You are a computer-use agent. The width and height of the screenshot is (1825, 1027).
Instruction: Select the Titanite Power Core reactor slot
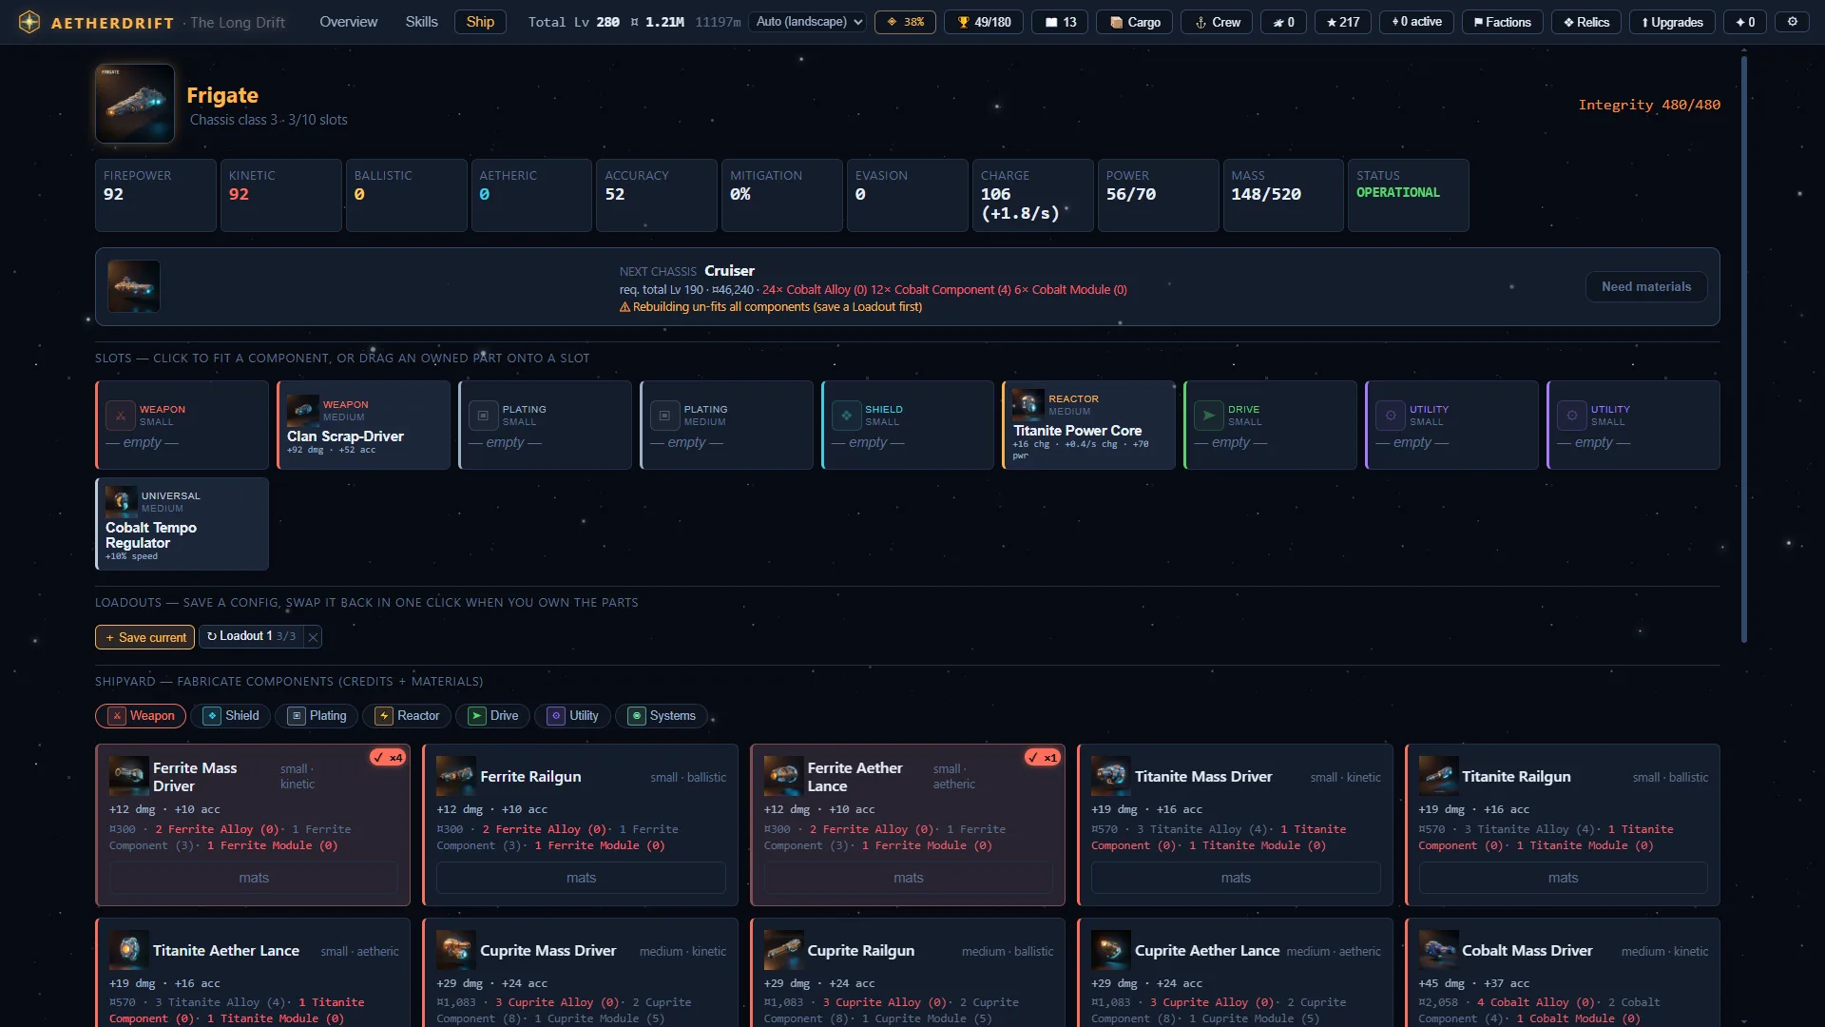tap(1089, 425)
